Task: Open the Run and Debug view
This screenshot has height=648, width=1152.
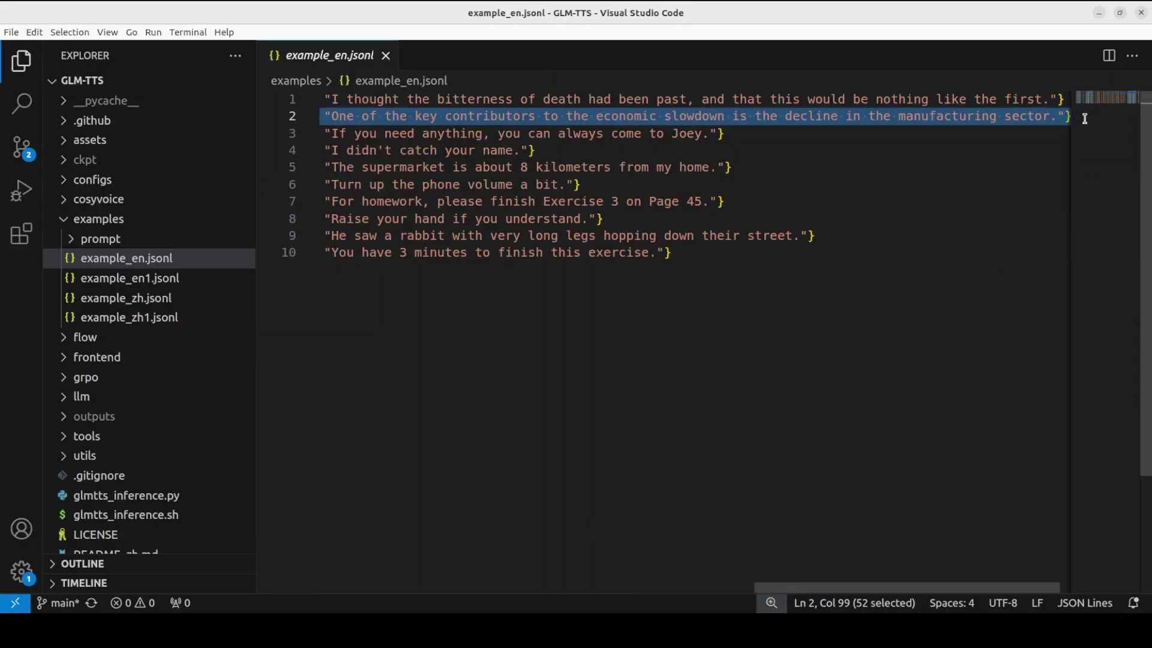Action: pos(22,190)
